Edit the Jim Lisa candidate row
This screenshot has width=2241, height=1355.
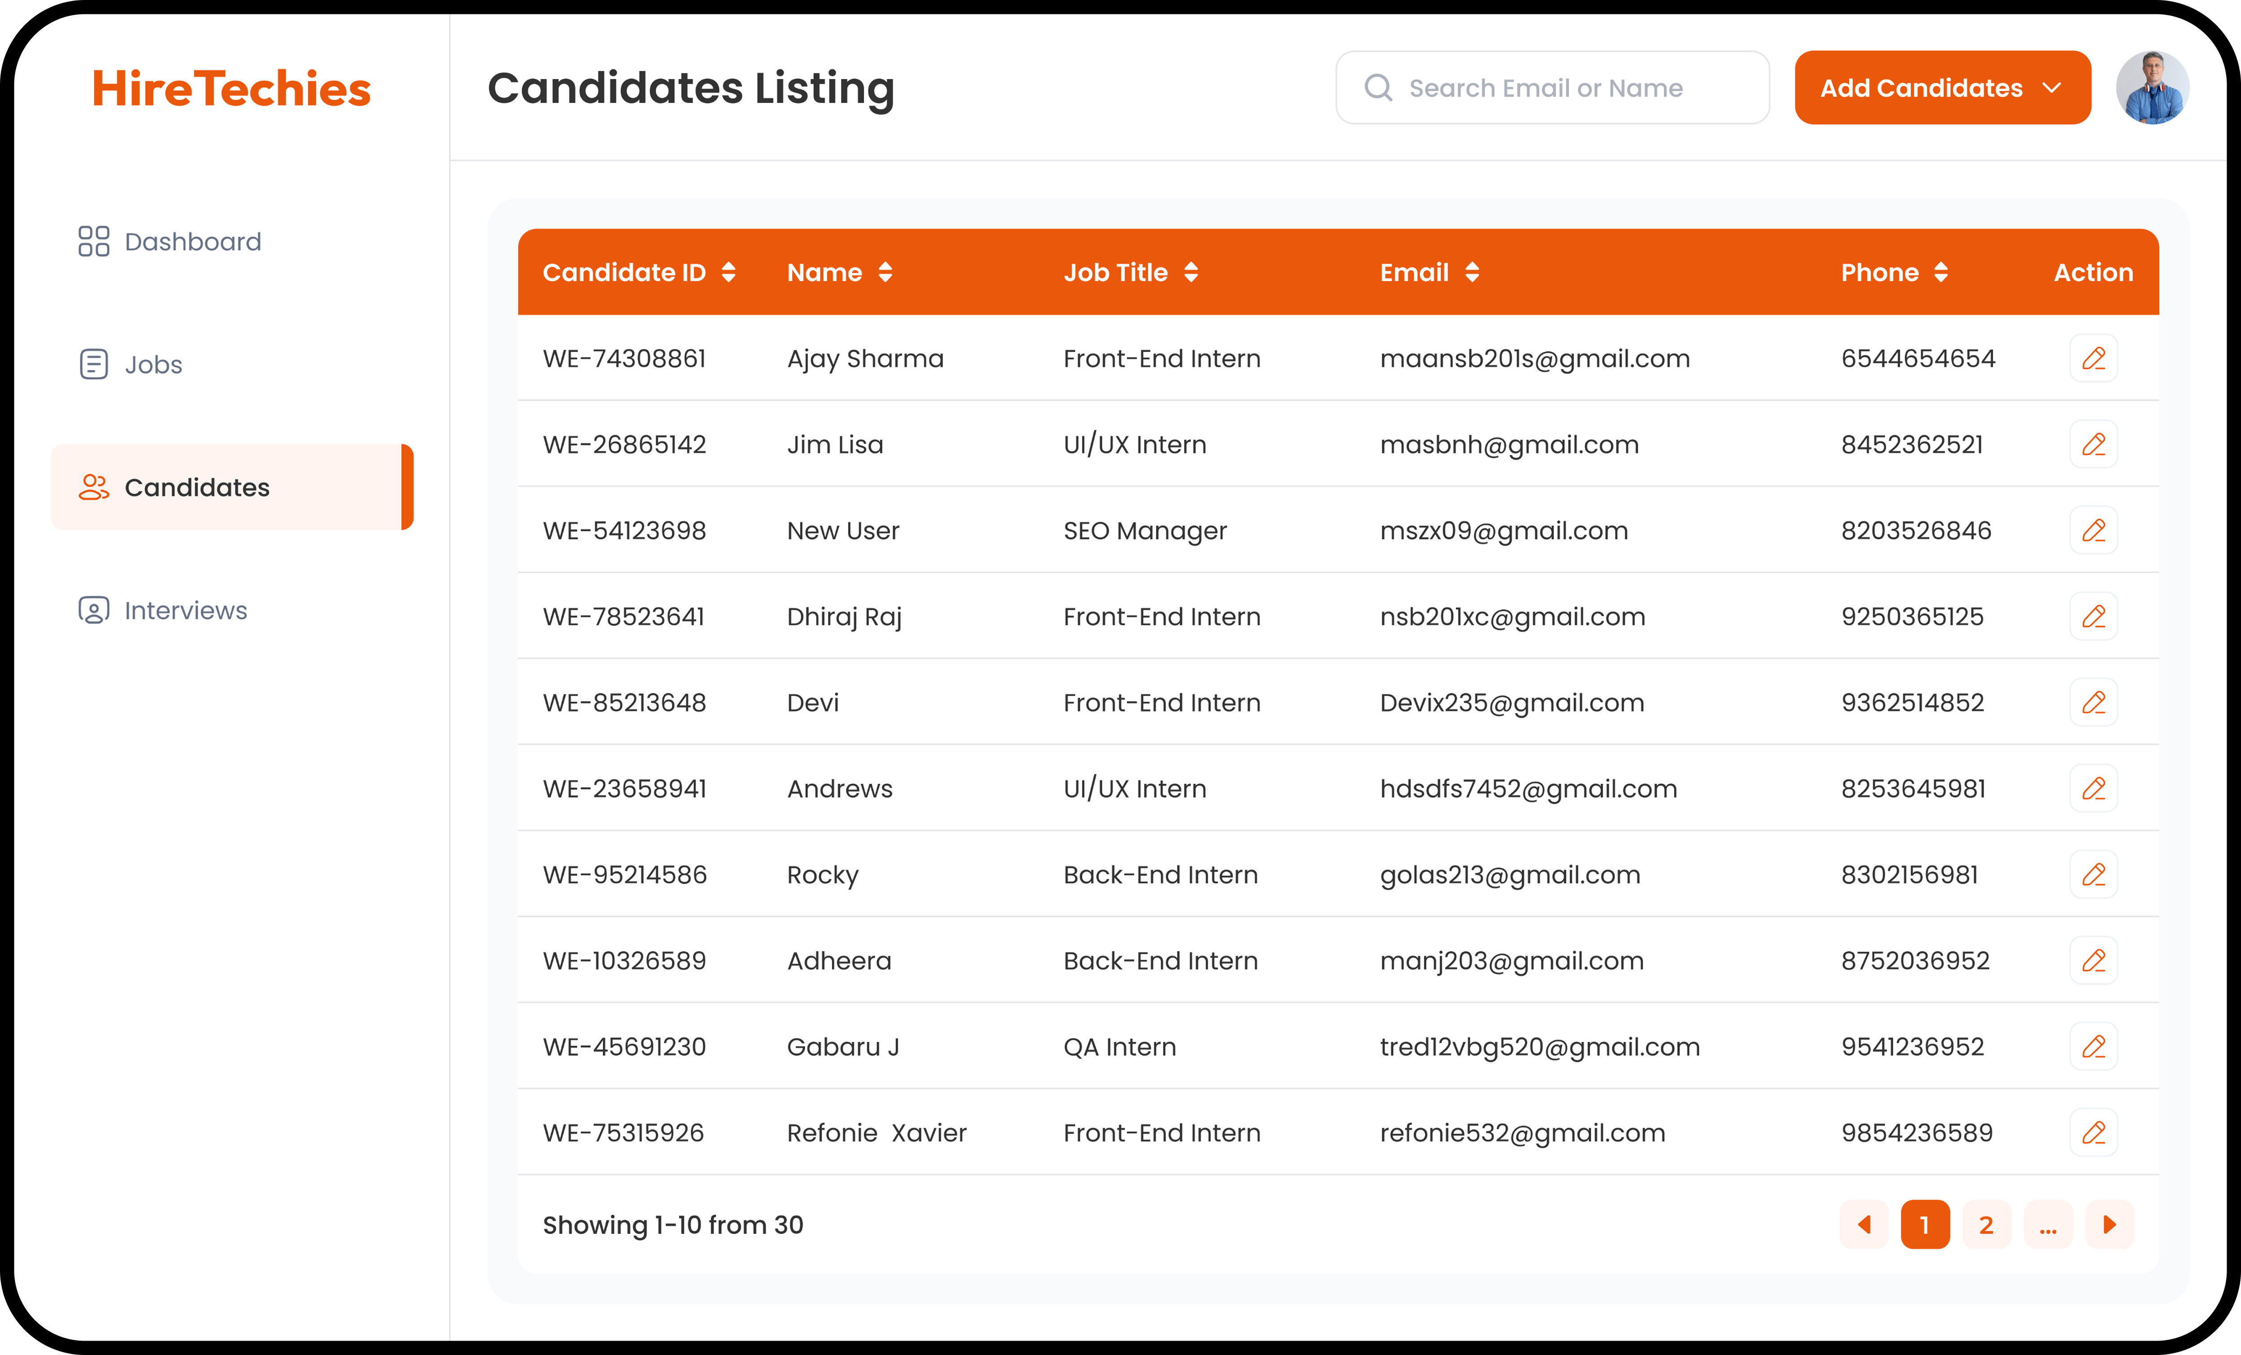point(2093,444)
